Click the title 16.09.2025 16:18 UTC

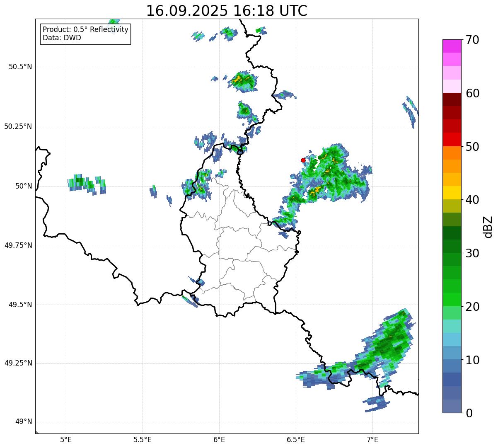click(227, 10)
